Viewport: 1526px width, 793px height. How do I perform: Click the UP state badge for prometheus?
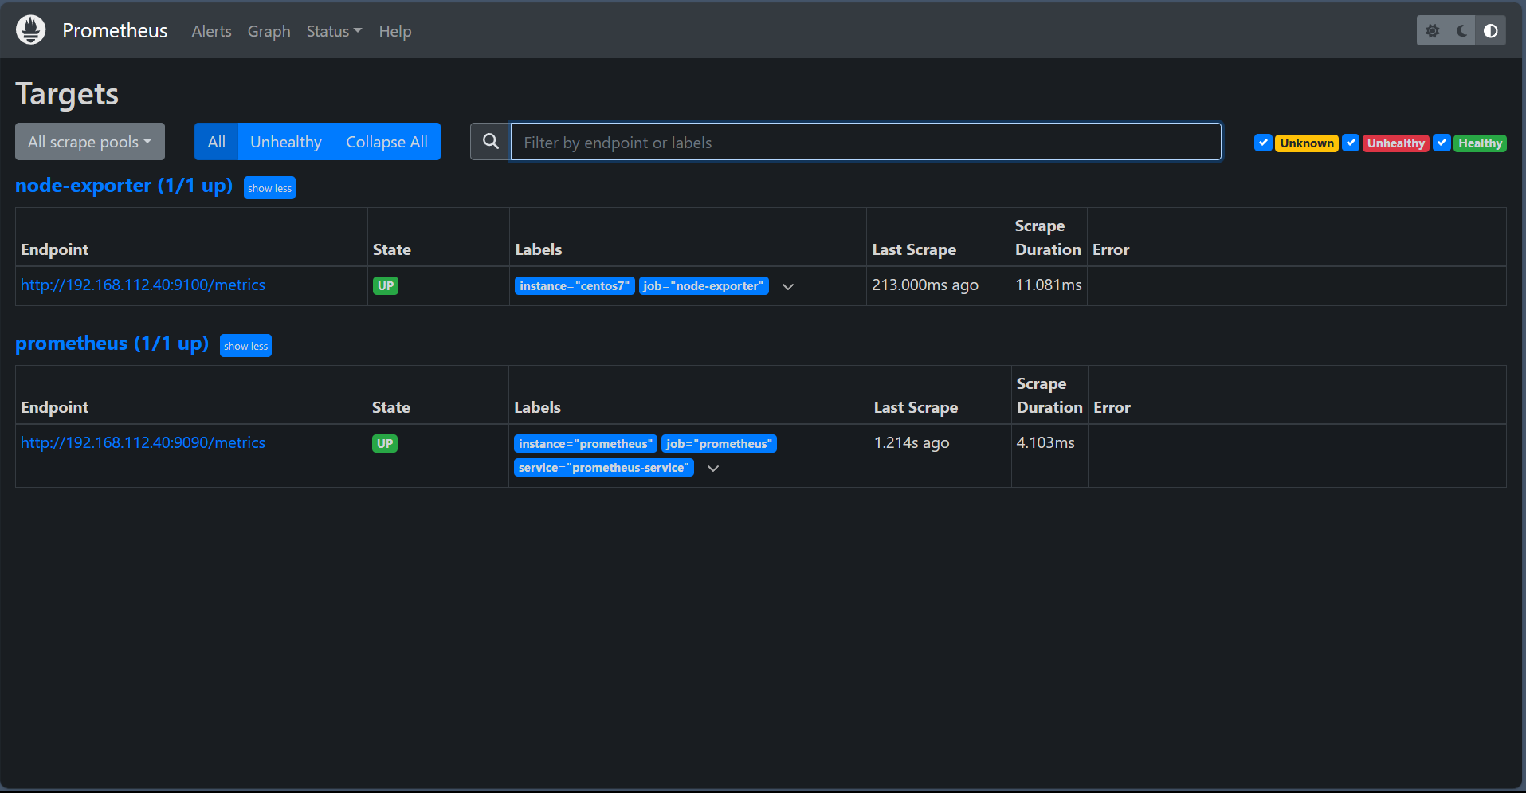[x=385, y=443]
